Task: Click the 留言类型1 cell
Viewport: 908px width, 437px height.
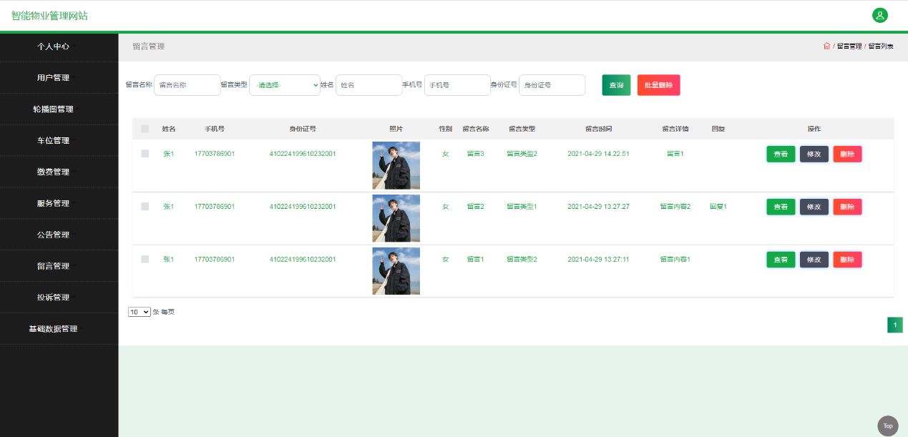Action: pyautogui.click(x=522, y=207)
